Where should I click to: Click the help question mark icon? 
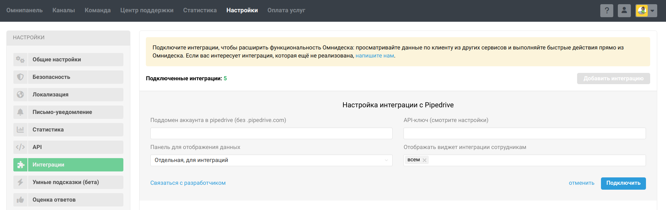(607, 11)
